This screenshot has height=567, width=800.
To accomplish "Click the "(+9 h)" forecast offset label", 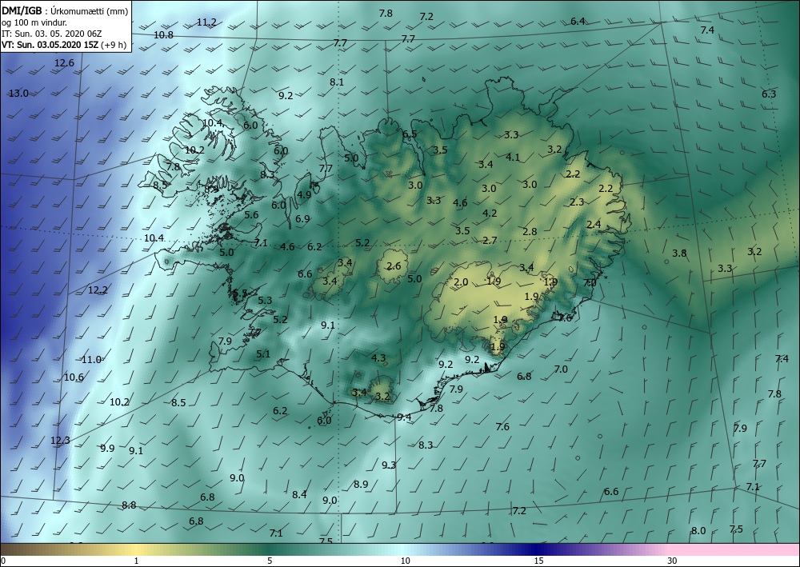I will click(114, 45).
